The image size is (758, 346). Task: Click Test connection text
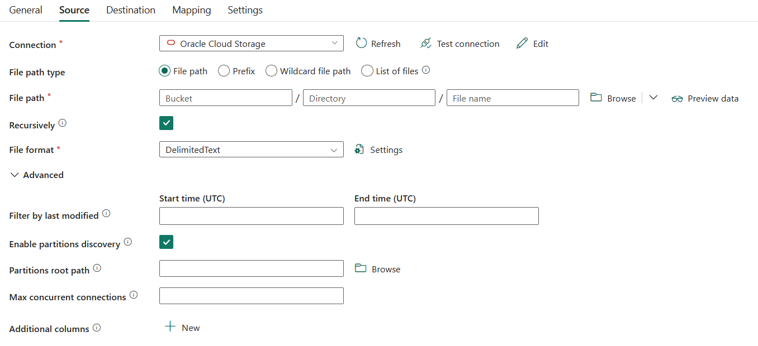[x=468, y=44]
